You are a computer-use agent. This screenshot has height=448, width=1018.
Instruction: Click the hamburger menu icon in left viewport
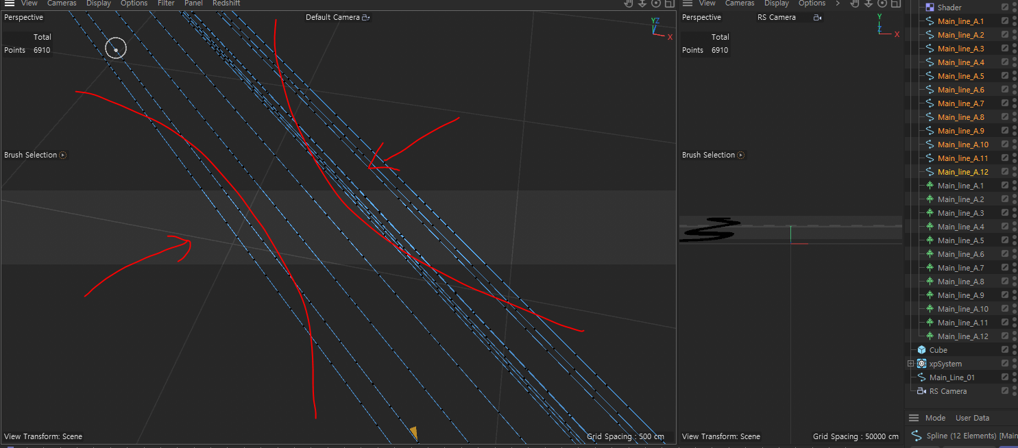[x=10, y=3]
